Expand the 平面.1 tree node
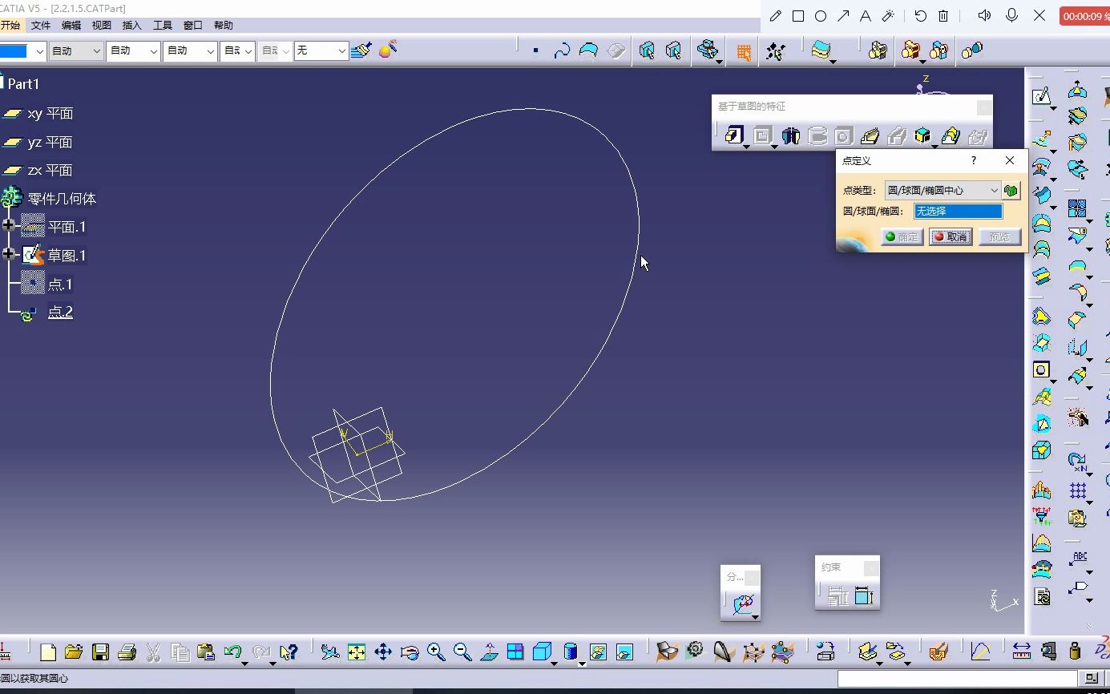This screenshot has width=1110, height=694. point(9,226)
